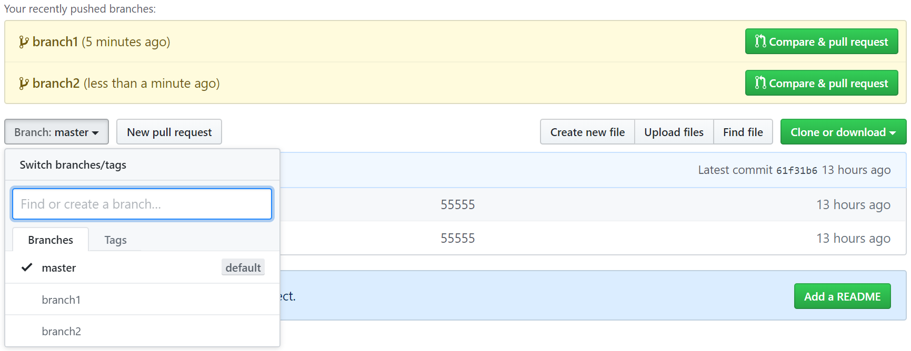Switch to branch1 in the branch list
911x351 pixels.
point(61,300)
